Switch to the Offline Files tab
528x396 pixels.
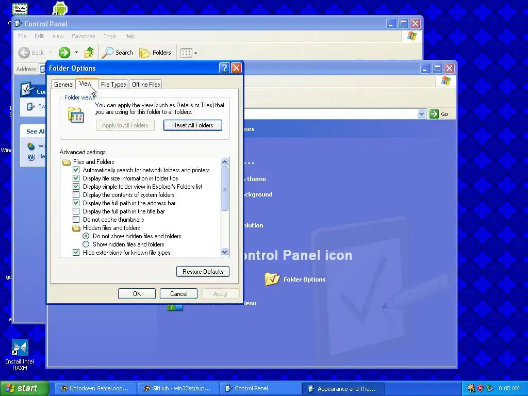146,85
